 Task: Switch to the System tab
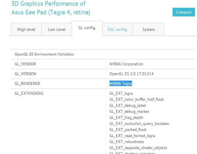click(x=148, y=29)
